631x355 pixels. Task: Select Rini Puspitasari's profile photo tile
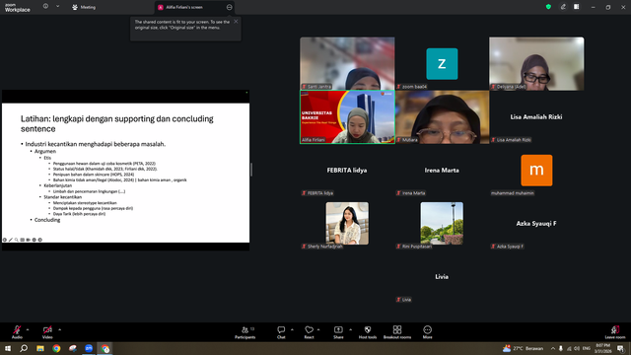[442, 224]
